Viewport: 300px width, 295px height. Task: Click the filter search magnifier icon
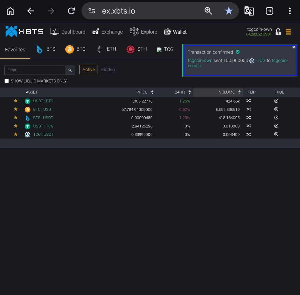pos(70,70)
